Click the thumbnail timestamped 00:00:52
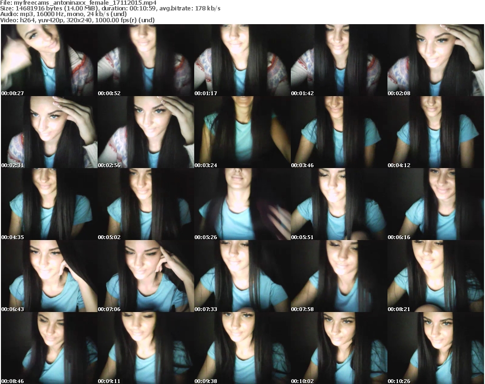Viewport: 485px width, 384px height. tap(146, 60)
